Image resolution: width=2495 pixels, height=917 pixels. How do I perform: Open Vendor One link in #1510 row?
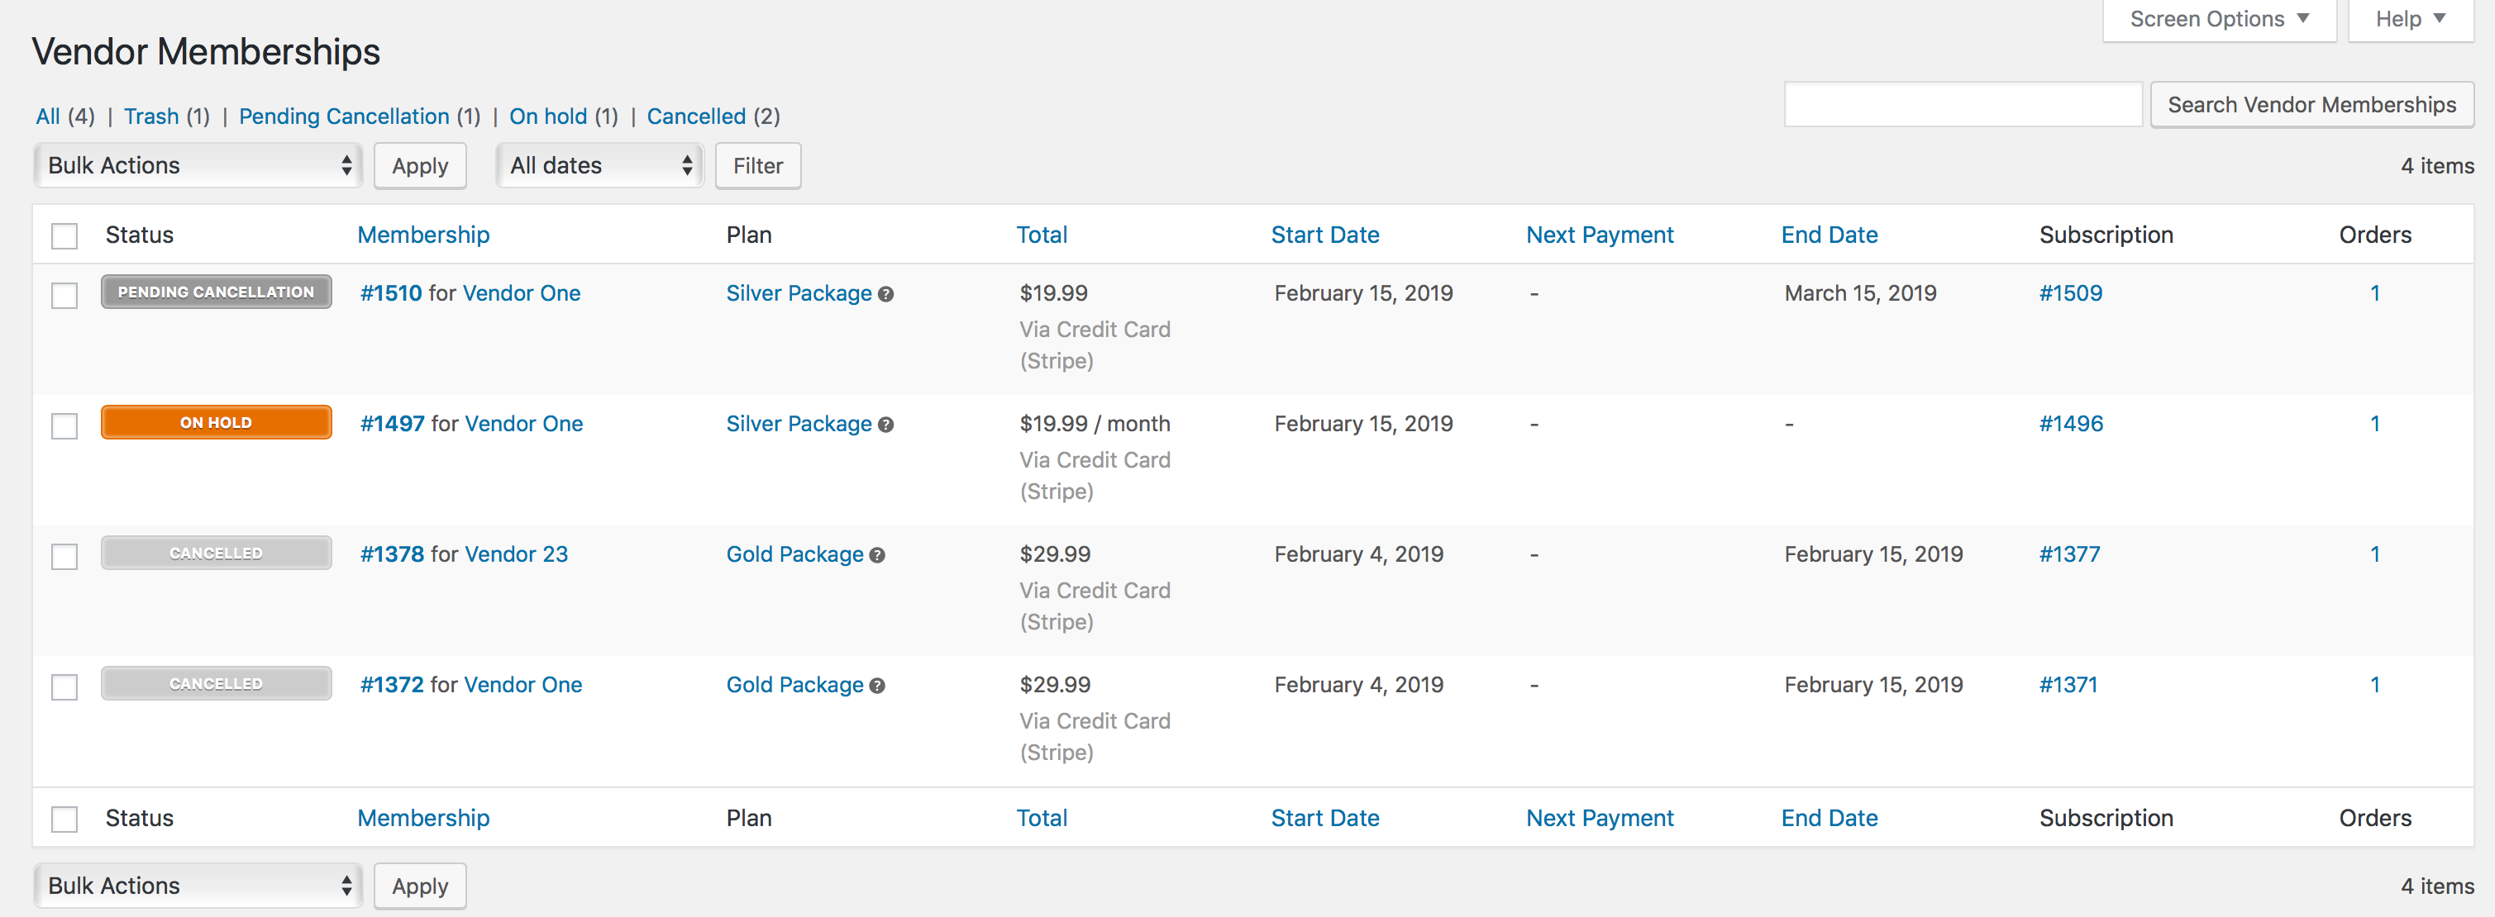(x=522, y=293)
